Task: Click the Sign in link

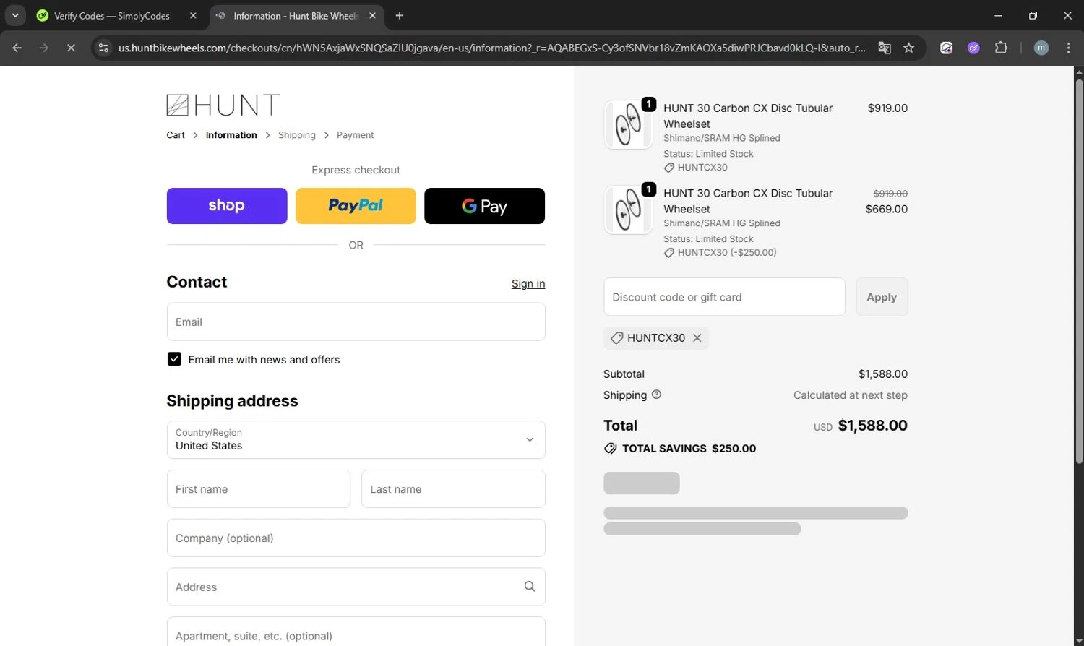Action: point(528,284)
